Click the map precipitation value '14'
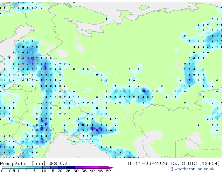The image size is (222, 172). click(46, 125)
